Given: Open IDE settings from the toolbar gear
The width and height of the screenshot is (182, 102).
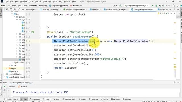Looking at the screenshot, I should (x=177, y=6).
